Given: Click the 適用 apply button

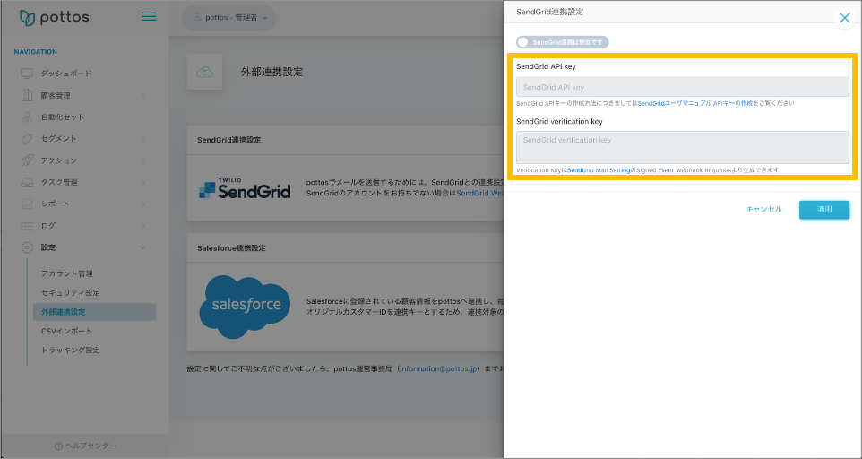Looking at the screenshot, I should (824, 210).
